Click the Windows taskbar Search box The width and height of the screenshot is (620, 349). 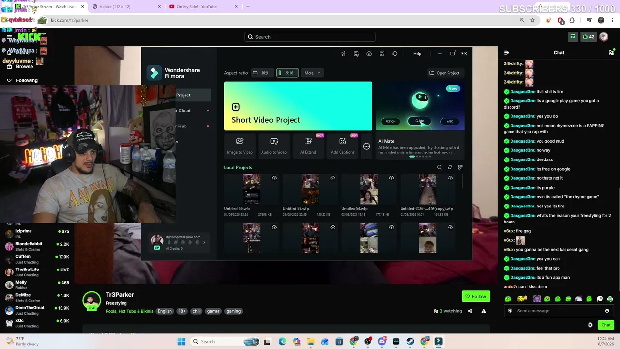225,342
